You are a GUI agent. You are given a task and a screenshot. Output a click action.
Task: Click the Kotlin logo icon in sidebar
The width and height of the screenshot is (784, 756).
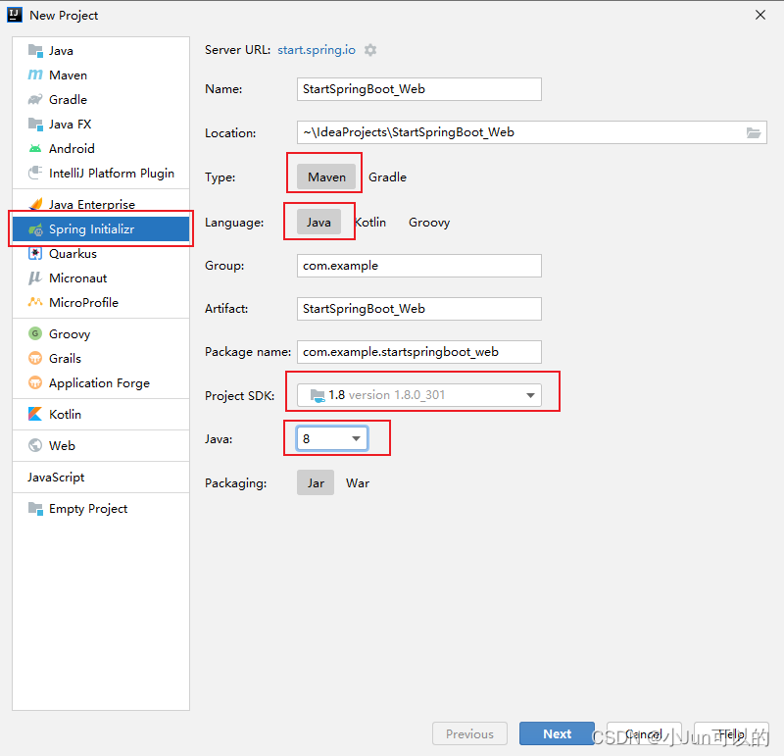click(35, 414)
